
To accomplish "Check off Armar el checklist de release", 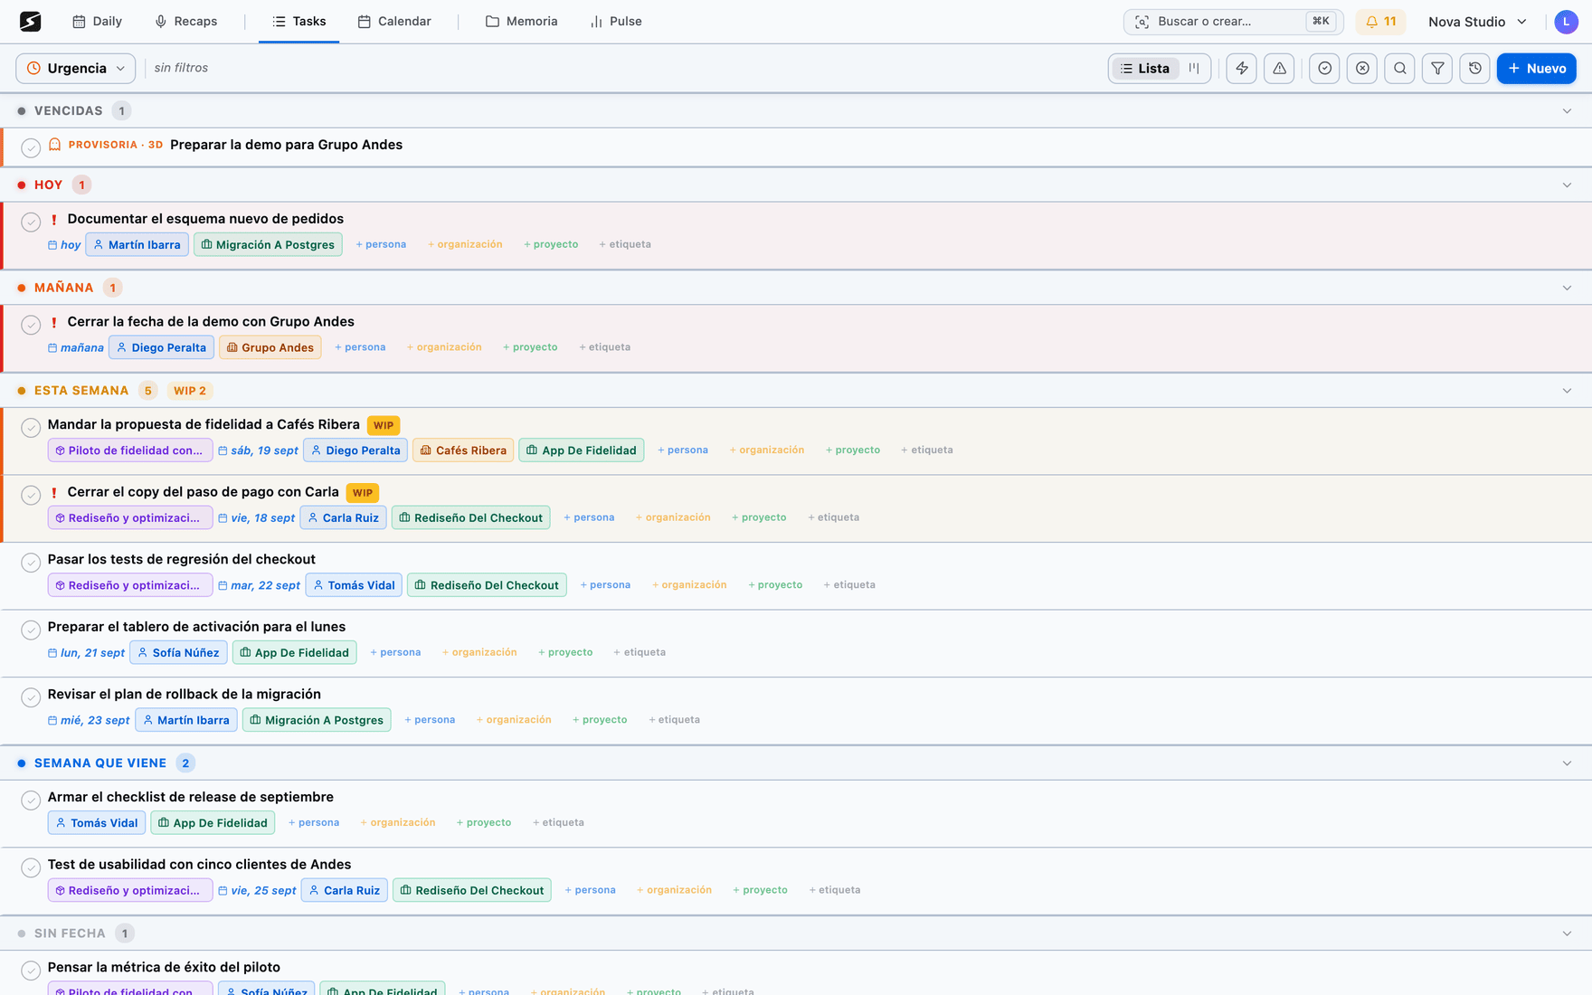I will tap(31, 801).
